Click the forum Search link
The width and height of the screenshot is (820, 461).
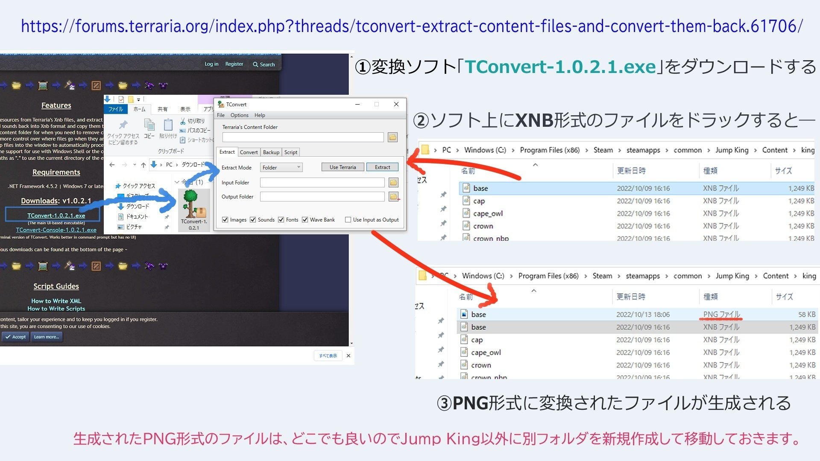(x=264, y=64)
